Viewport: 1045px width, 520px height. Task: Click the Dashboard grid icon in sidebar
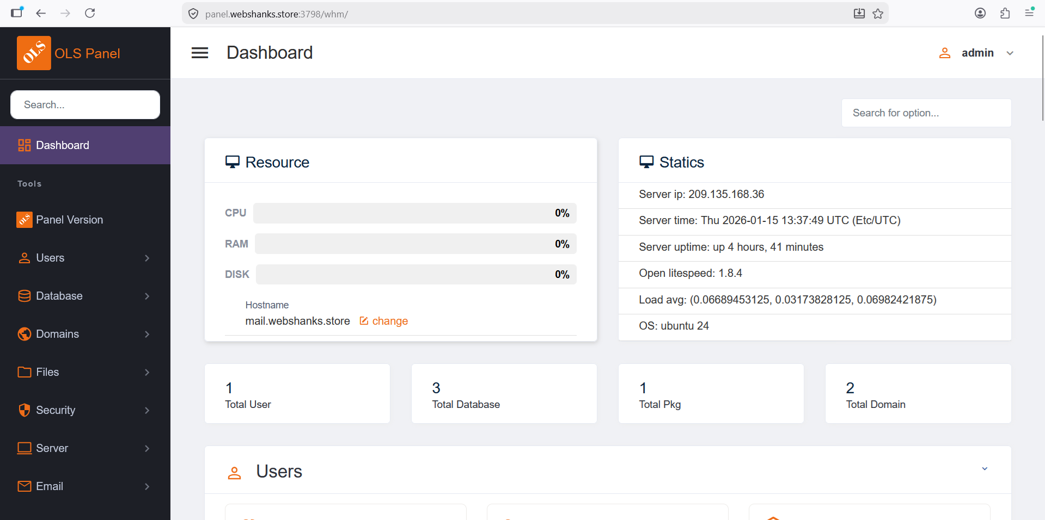pyautogui.click(x=25, y=145)
